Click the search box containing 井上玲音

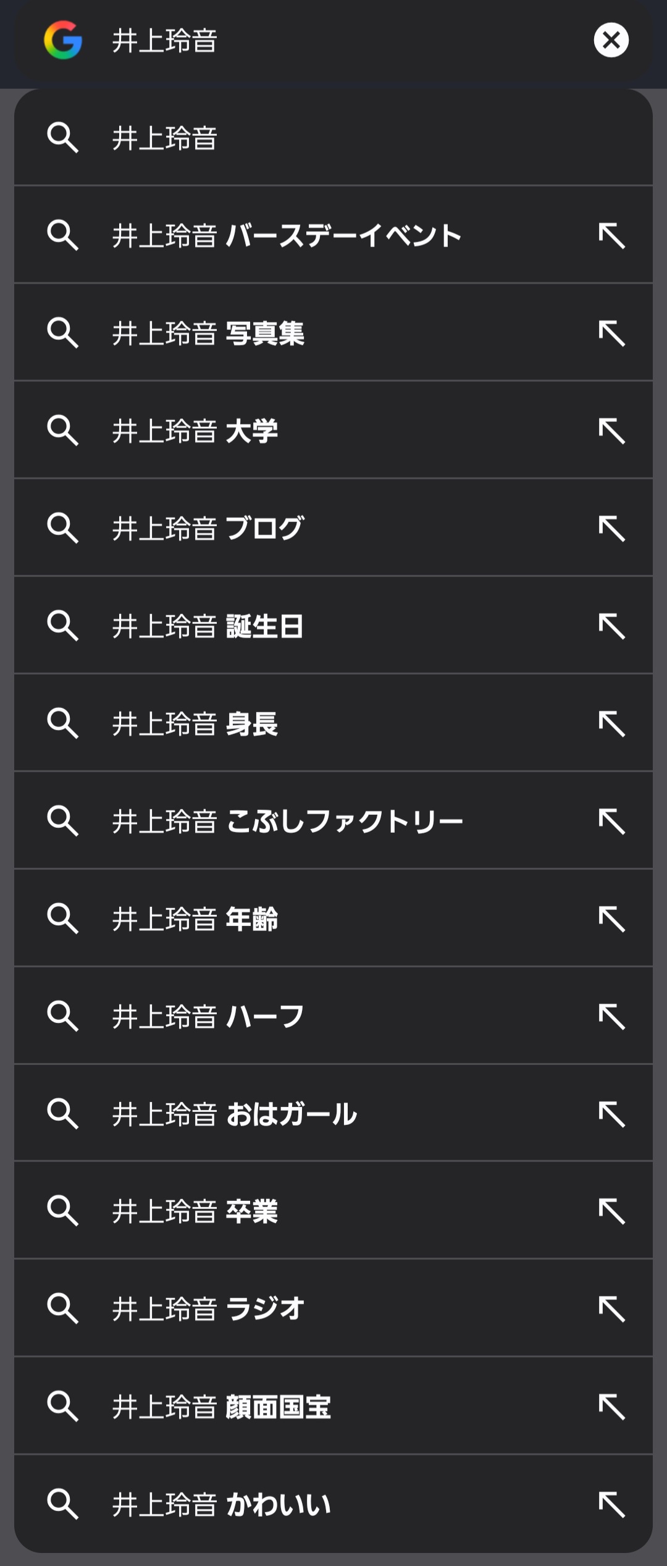pyautogui.click(x=333, y=40)
